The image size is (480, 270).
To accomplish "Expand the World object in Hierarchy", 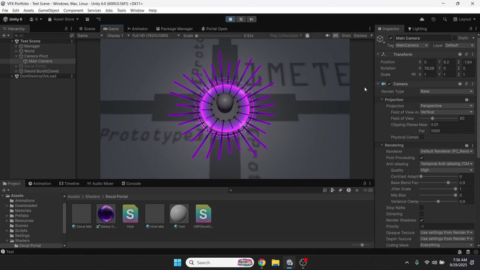I will click(x=16, y=51).
